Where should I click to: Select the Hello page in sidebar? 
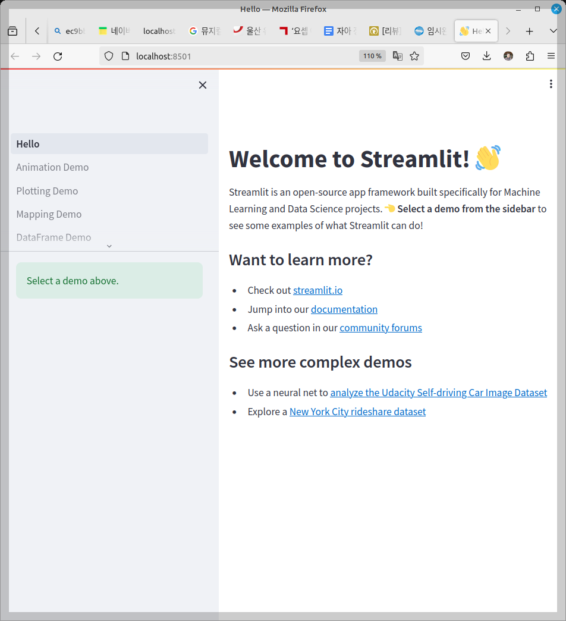tap(109, 144)
